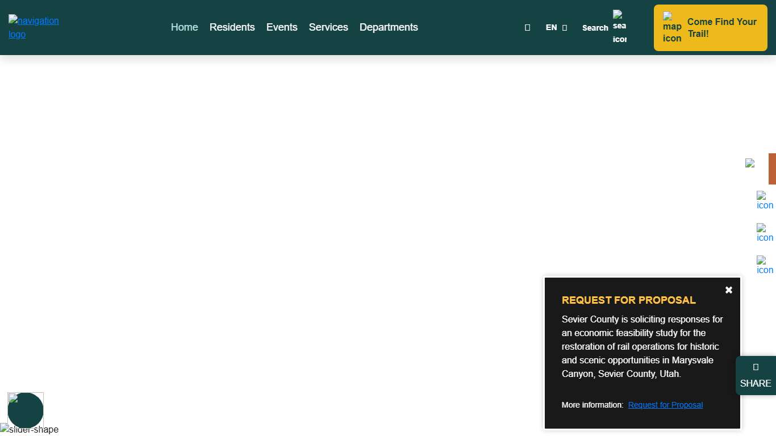Click the search icon beside Search
This screenshot has width=776, height=436.
point(619,27)
